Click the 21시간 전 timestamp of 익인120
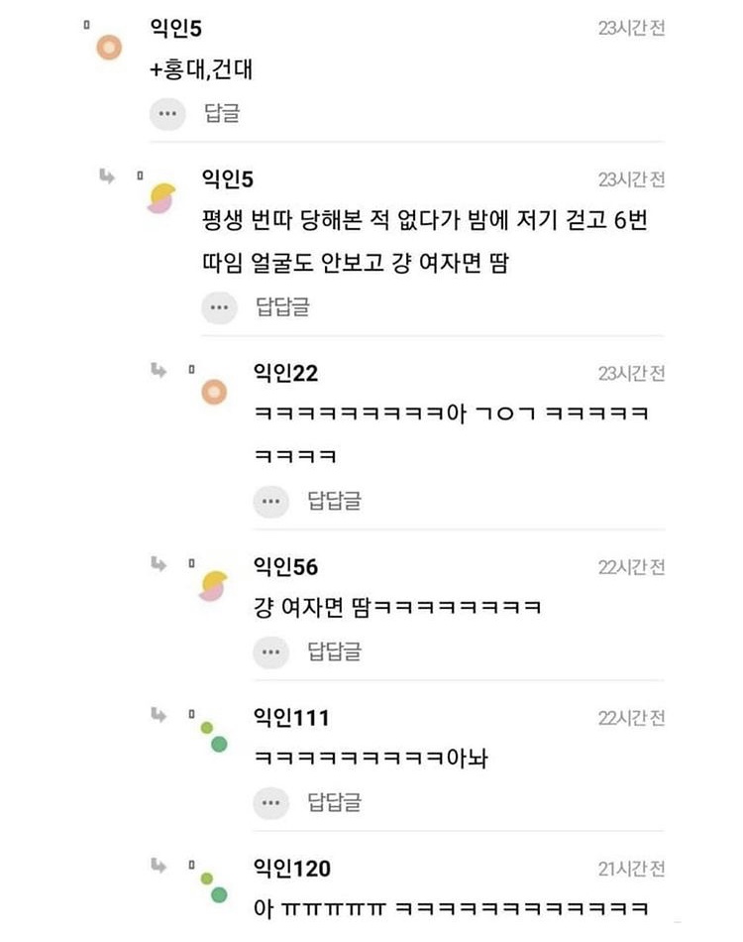 [x=631, y=869]
